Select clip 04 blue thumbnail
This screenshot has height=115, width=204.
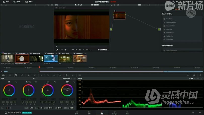click(x=51, y=58)
